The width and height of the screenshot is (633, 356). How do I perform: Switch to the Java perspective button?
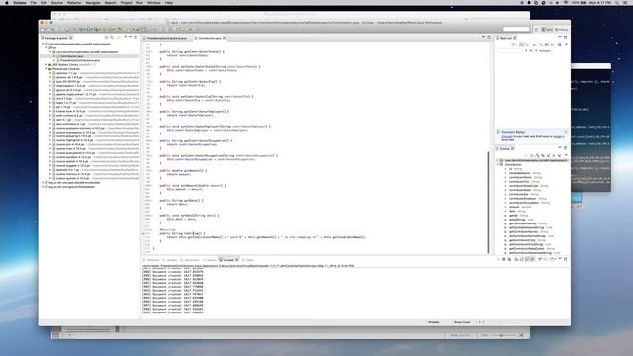point(547,29)
